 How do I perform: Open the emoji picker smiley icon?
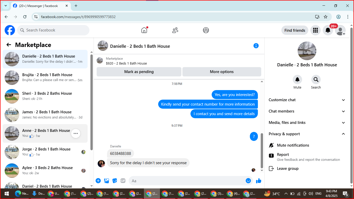[248, 181]
